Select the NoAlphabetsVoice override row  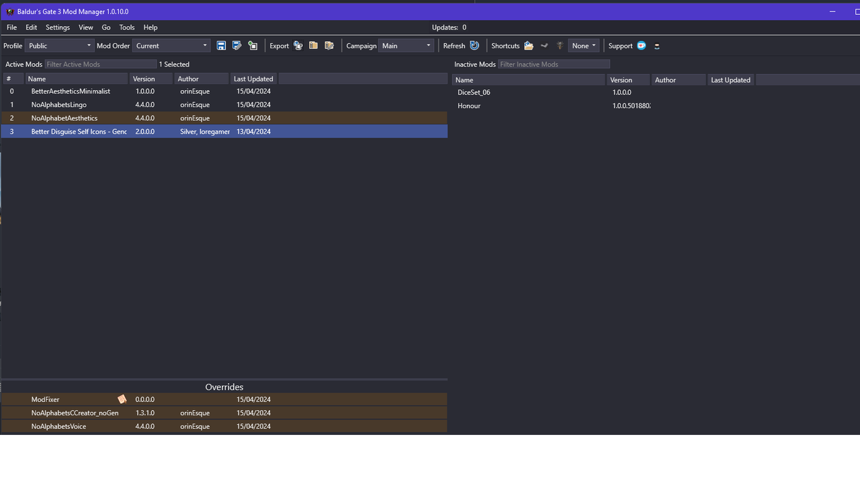(x=224, y=426)
